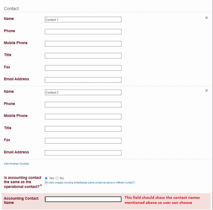Viewport: 213px width, 210px height.
Task: Click the second contact's Title field
Action: pos(83,129)
